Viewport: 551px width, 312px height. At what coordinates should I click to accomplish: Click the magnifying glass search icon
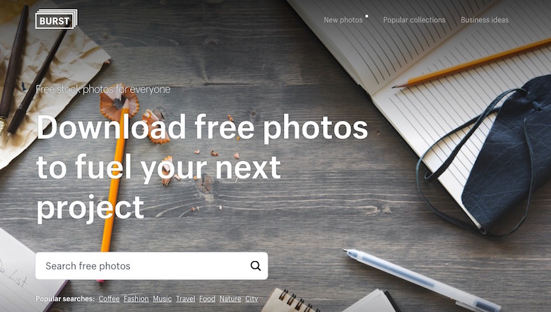[x=256, y=265]
